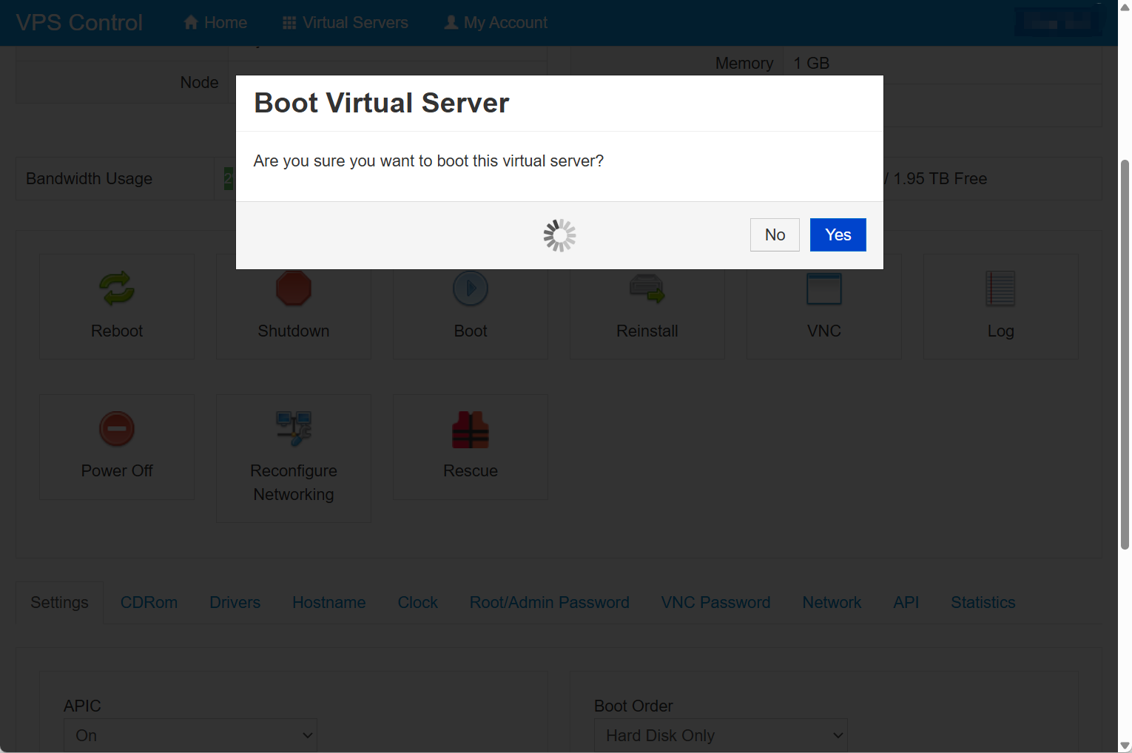Confirm boot by clicking Yes
Viewport: 1132px width, 753px height.
coord(838,234)
